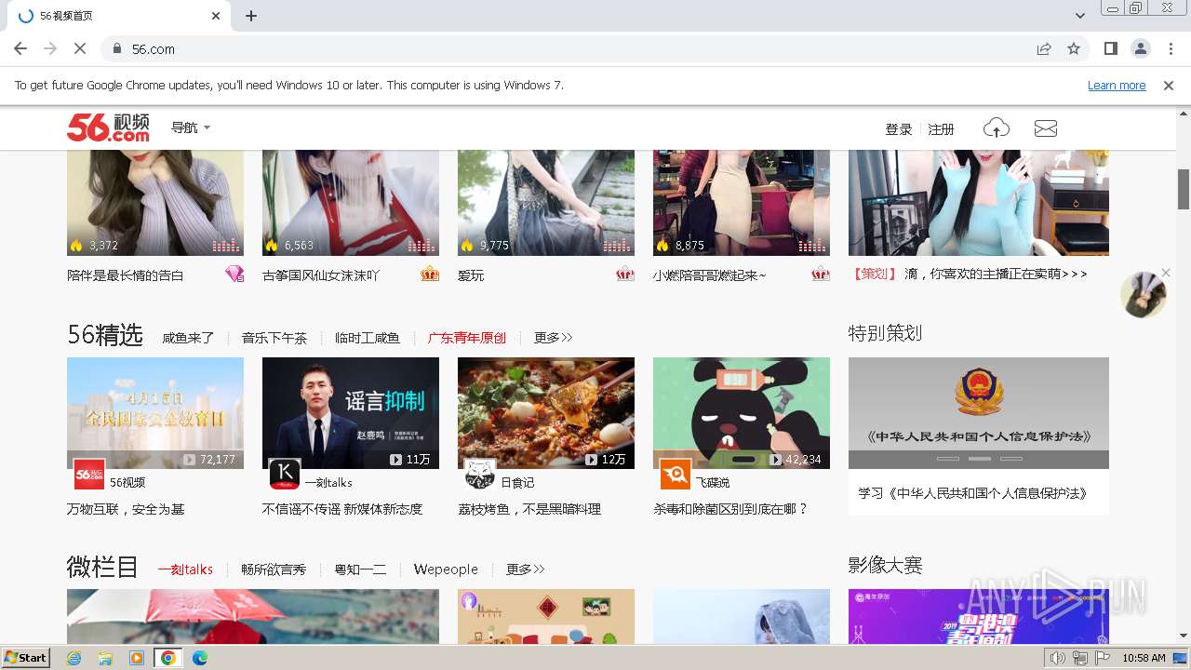Play the 万物互联，安全为基 video
The image size is (1191, 670).
tap(155, 413)
